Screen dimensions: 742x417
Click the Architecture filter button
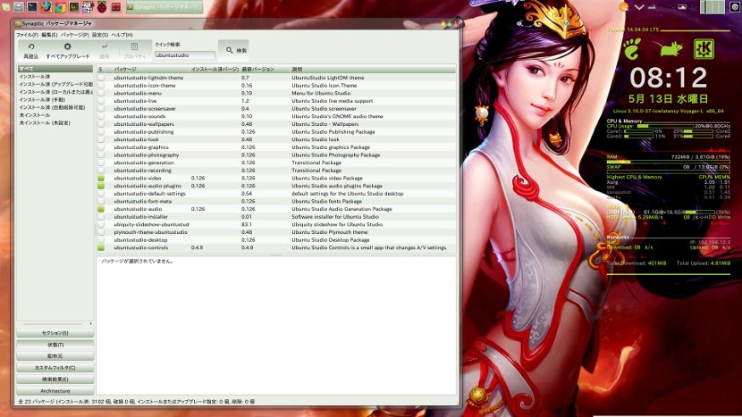coord(55,391)
